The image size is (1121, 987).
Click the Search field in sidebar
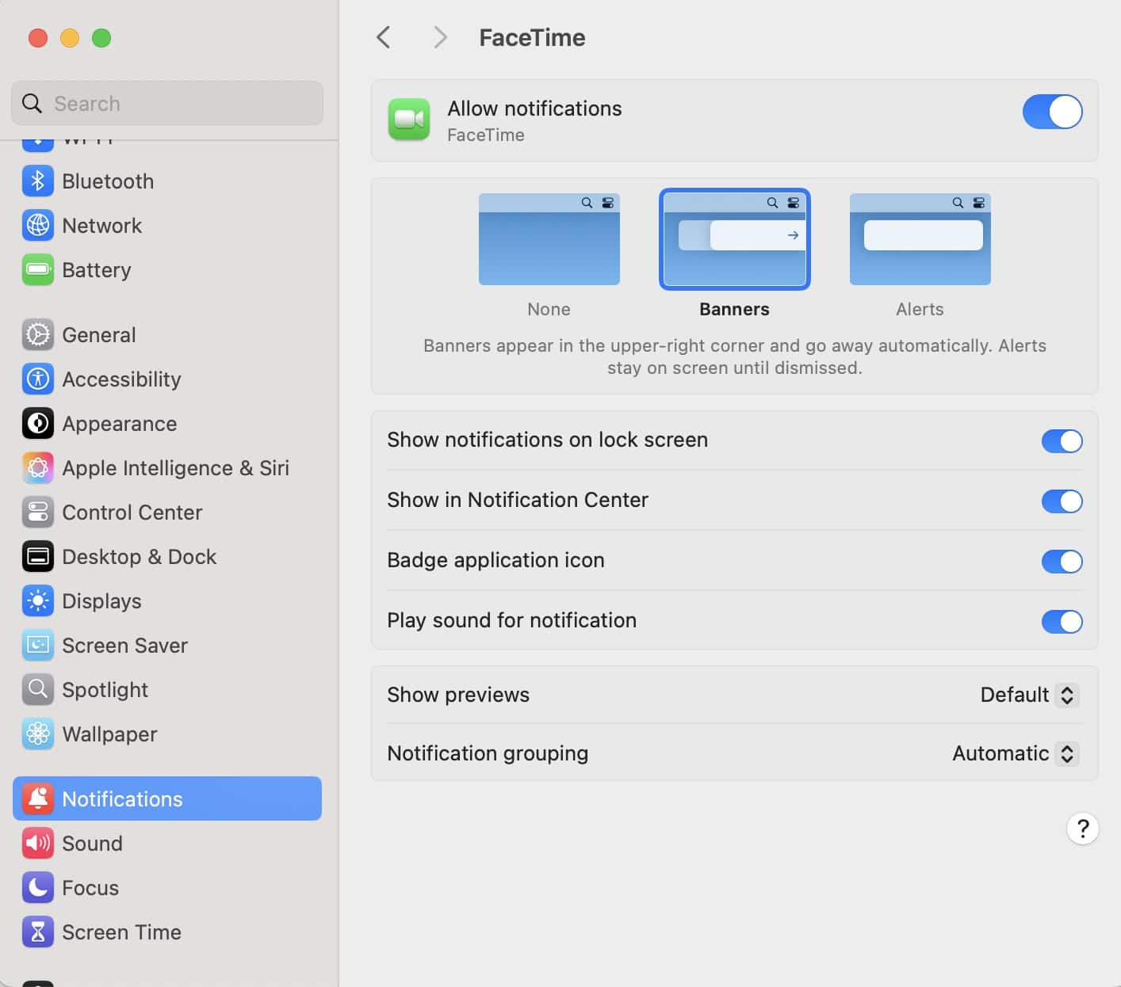[x=167, y=104]
